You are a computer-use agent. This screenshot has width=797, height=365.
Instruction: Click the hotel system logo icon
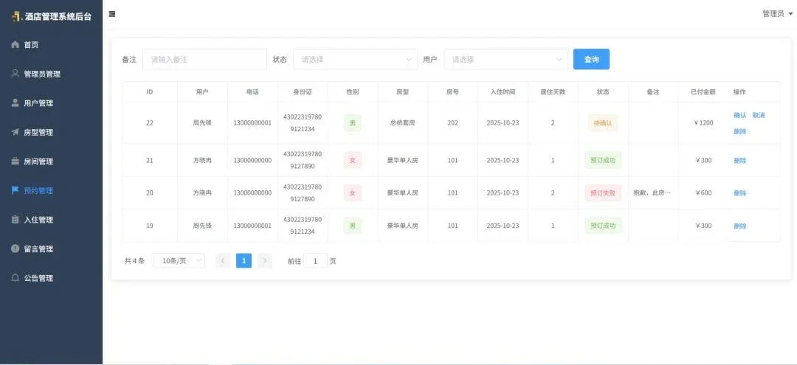click(x=17, y=16)
